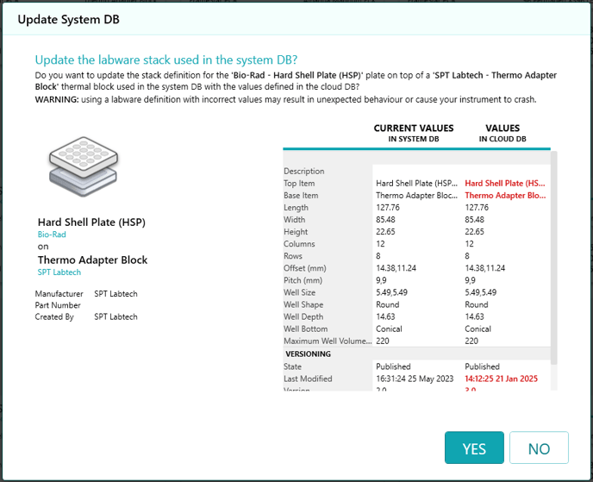Select the 'Maximum Well Volume...' row label
This screenshot has width=593, height=482.
[328, 341]
